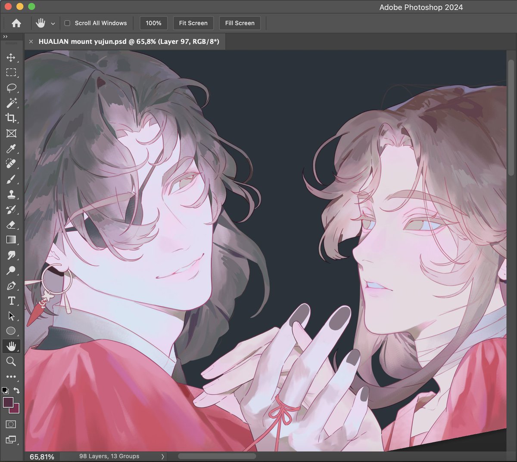Click the Adobe Photoshop 2024 window title

[421, 7]
